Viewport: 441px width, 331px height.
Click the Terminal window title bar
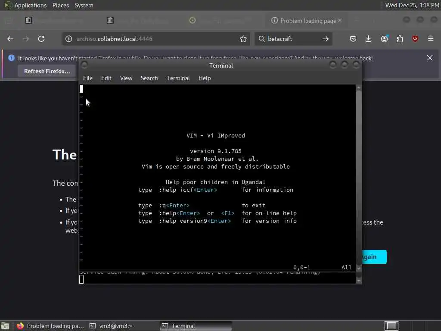pos(221,66)
